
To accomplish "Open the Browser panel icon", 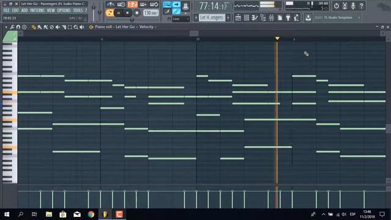I will (x=263, y=18).
